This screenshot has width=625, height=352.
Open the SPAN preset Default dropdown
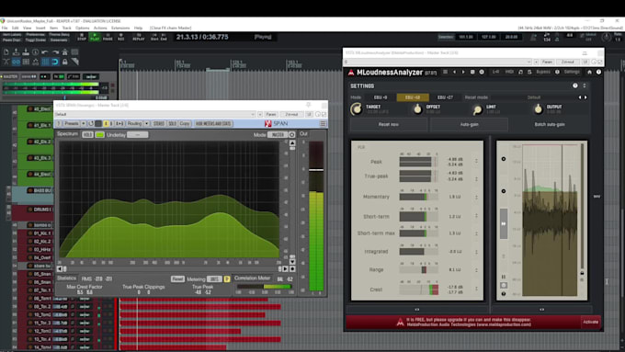154,114
